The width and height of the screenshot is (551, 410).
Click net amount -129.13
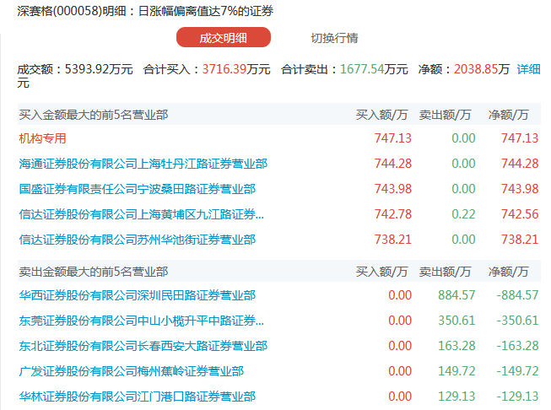[517, 397]
